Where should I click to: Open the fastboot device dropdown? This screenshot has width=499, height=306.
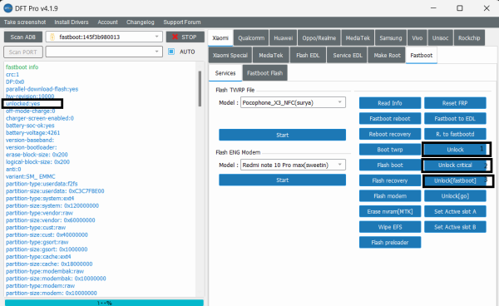[104, 37]
